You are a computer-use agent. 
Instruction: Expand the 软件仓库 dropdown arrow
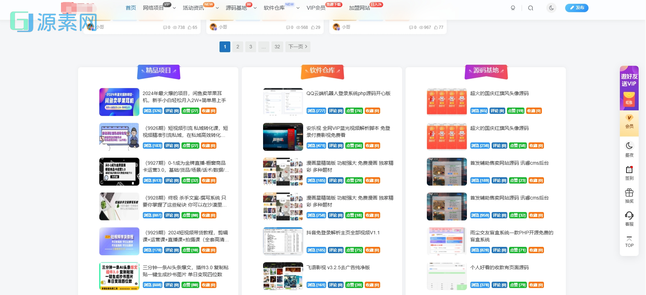[298, 8]
